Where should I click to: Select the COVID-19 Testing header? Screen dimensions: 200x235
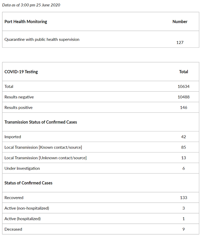(x=21, y=72)
